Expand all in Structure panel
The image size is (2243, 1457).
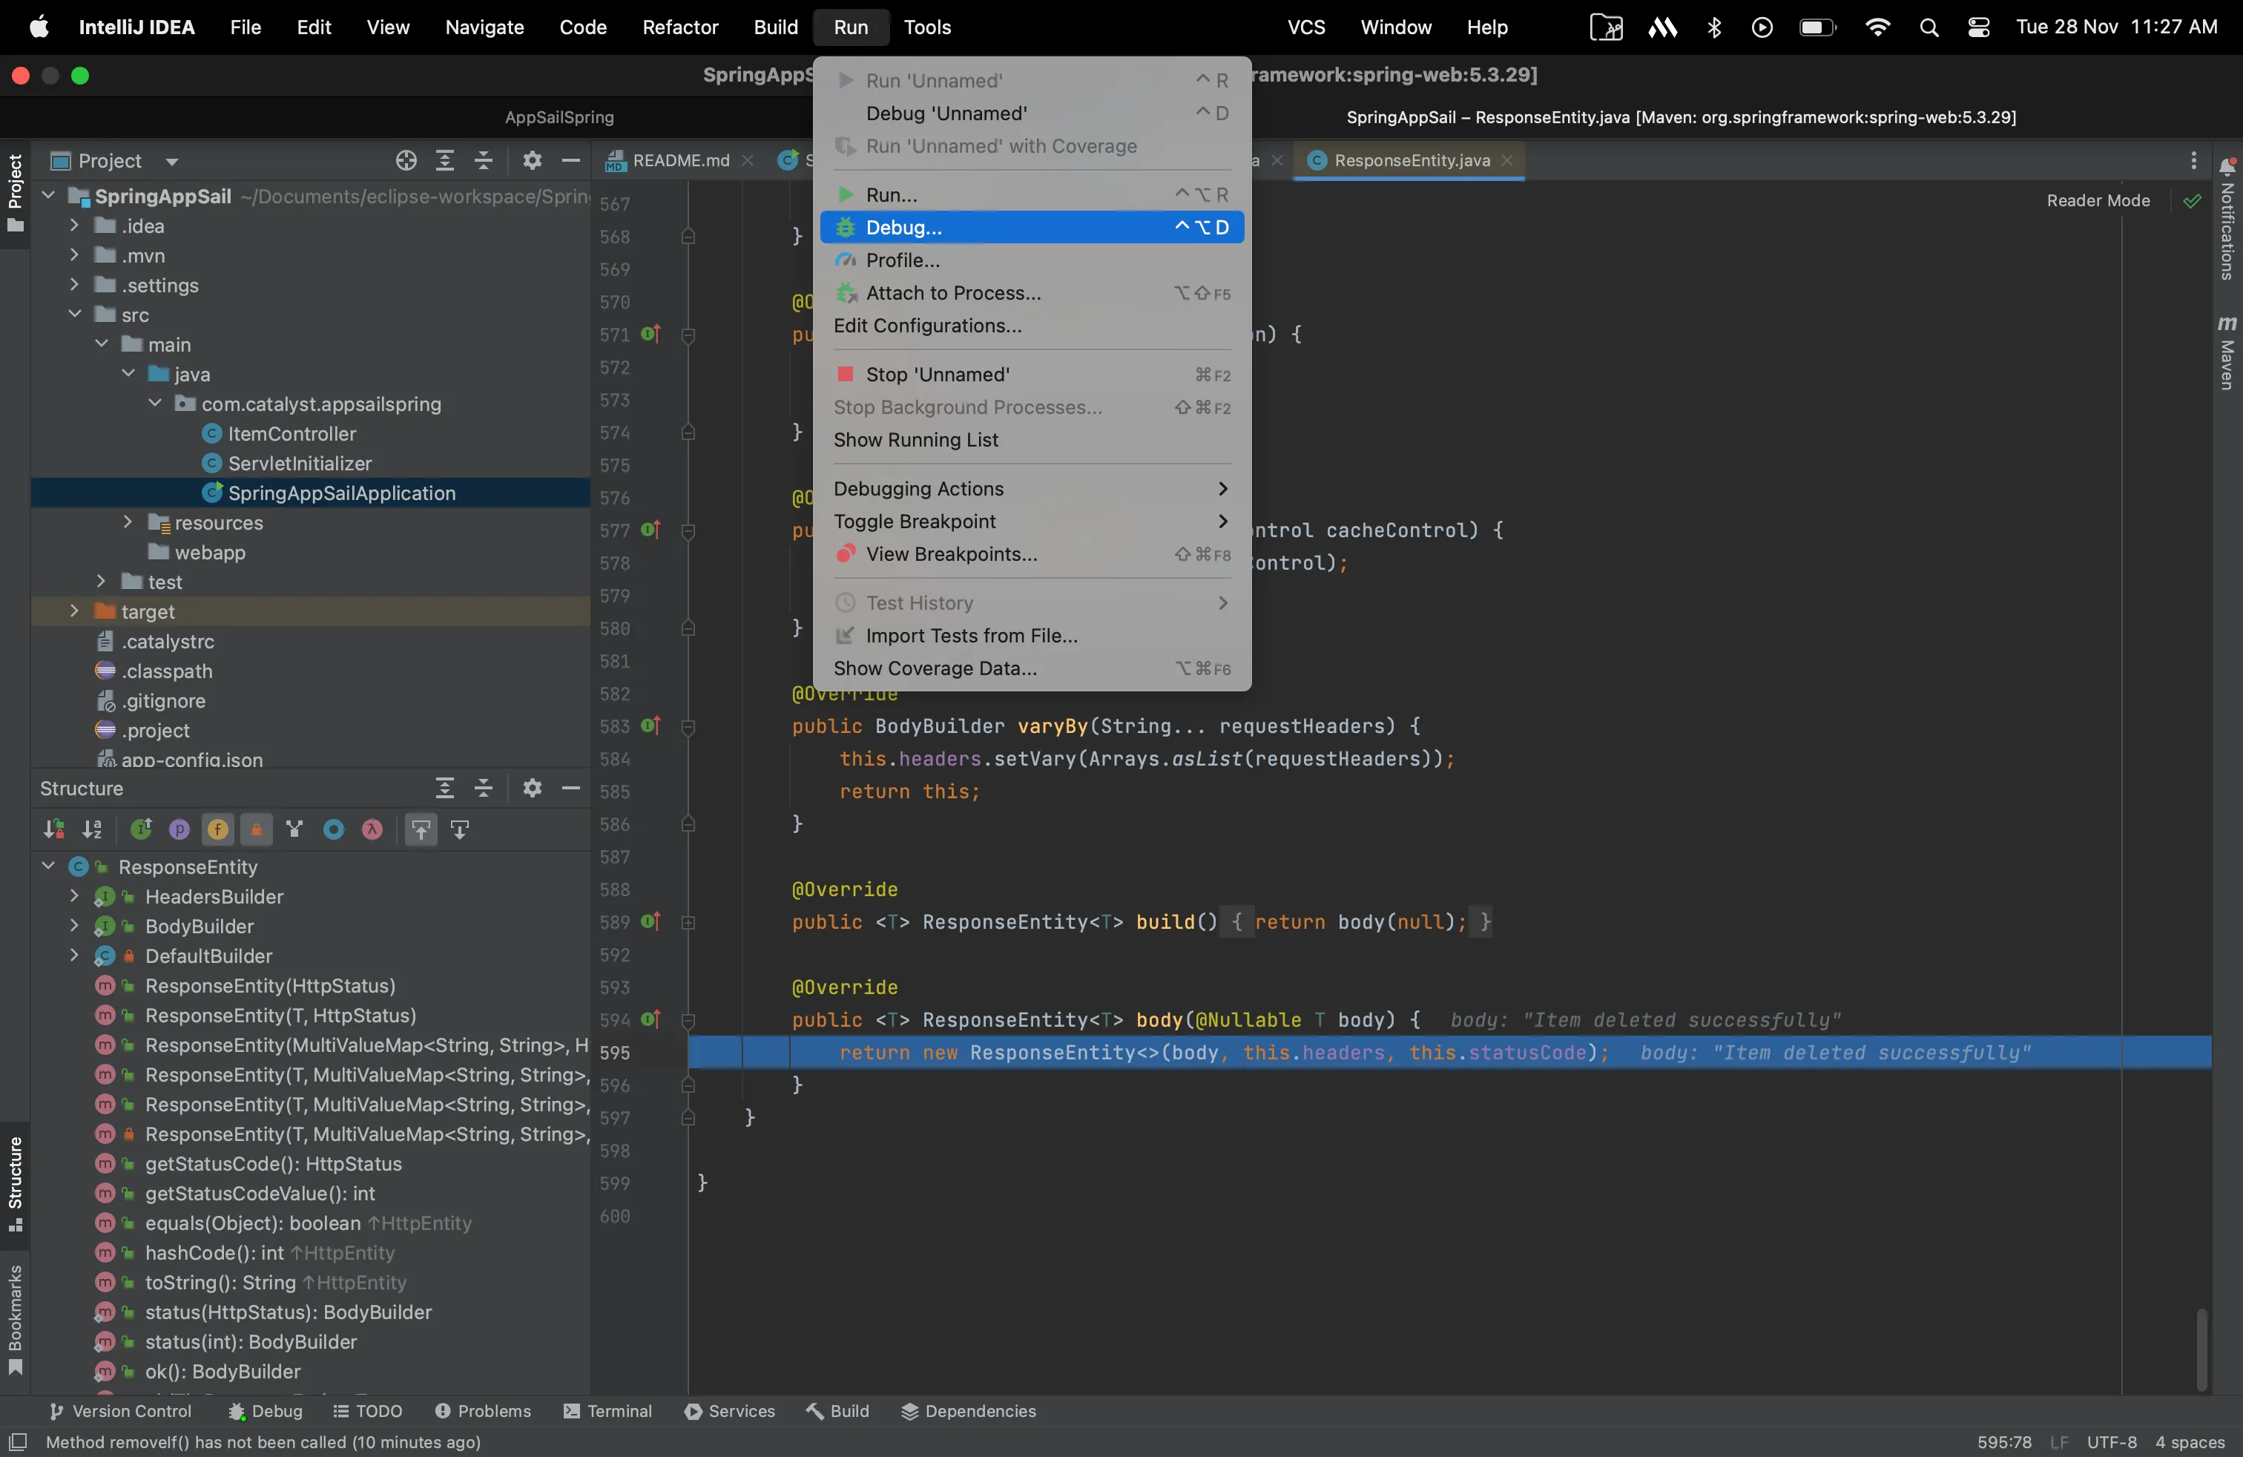pyautogui.click(x=445, y=788)
